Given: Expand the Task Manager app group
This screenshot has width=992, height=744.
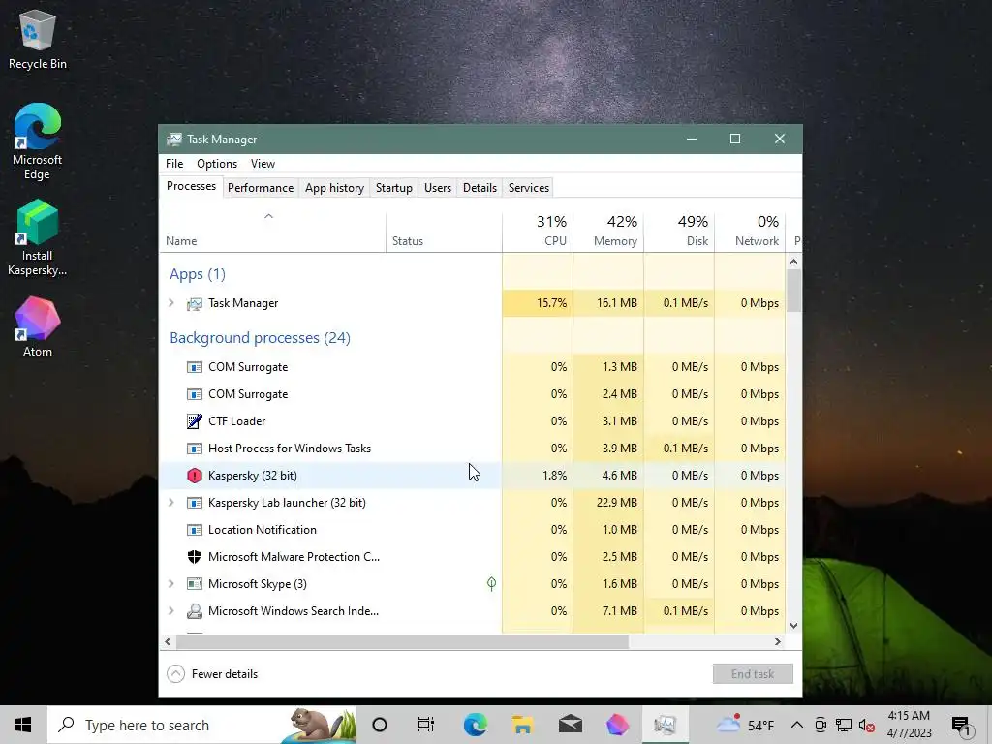Looking at the screenshot, I should point(170,303).
